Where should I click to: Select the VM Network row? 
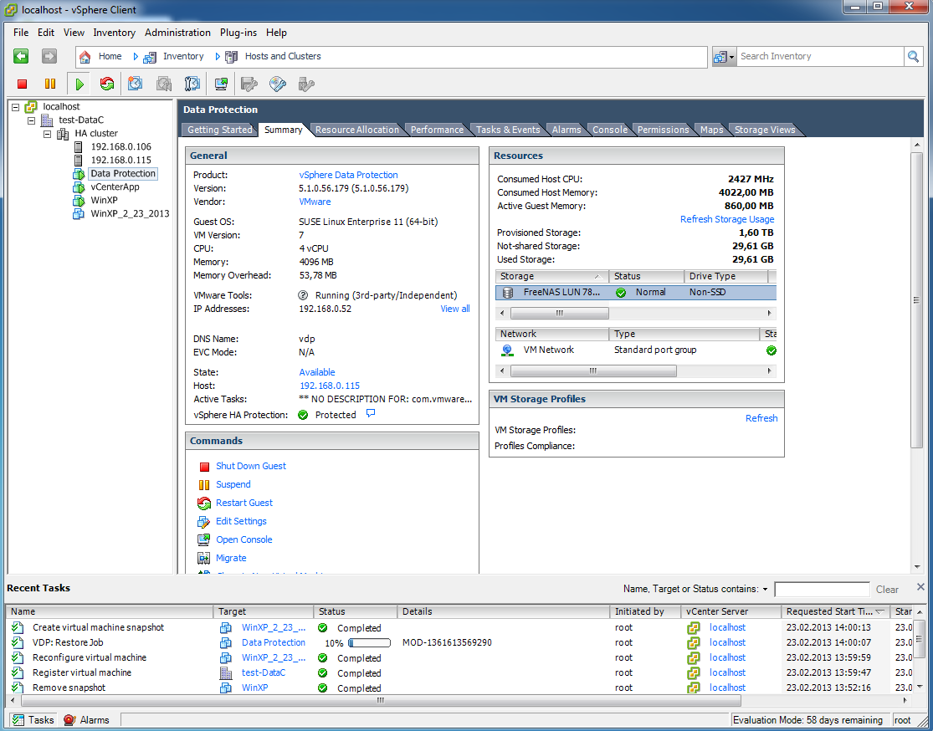pyautogui.click(x=635, y=350)
